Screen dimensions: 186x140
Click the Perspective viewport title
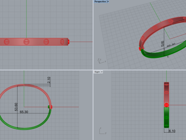[100, 2]
